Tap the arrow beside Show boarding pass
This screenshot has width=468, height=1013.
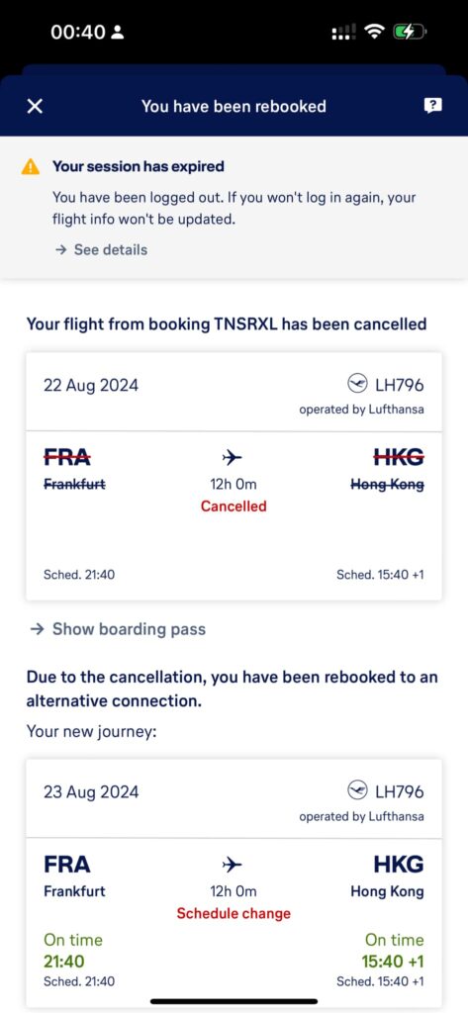[x=38, y=629]
